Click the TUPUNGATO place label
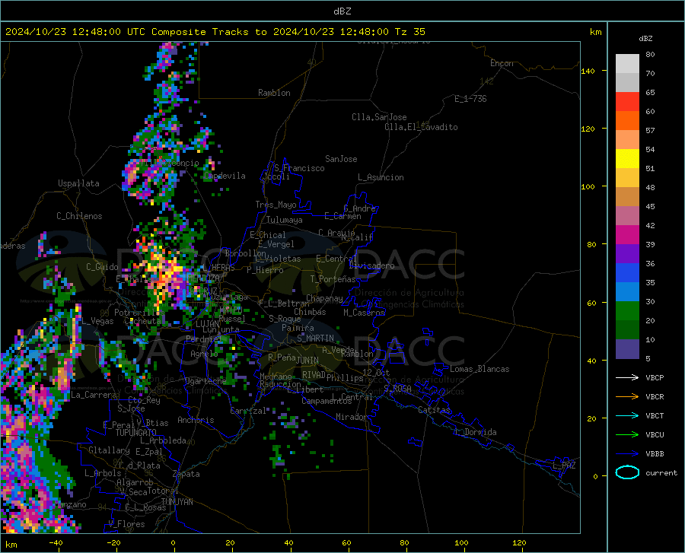The height and width of the screenshot is (553, 685). pyautogui.click(x=136, y=433)
